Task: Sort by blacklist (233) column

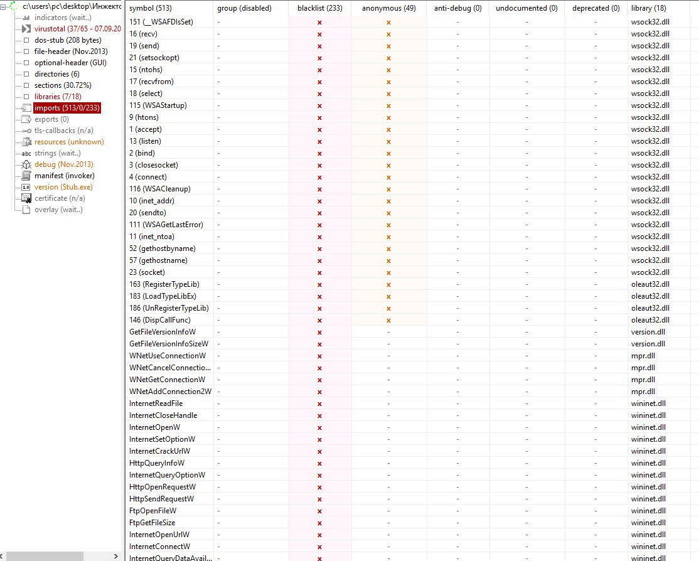Action: pyautogui.click(x=319, y=8)
